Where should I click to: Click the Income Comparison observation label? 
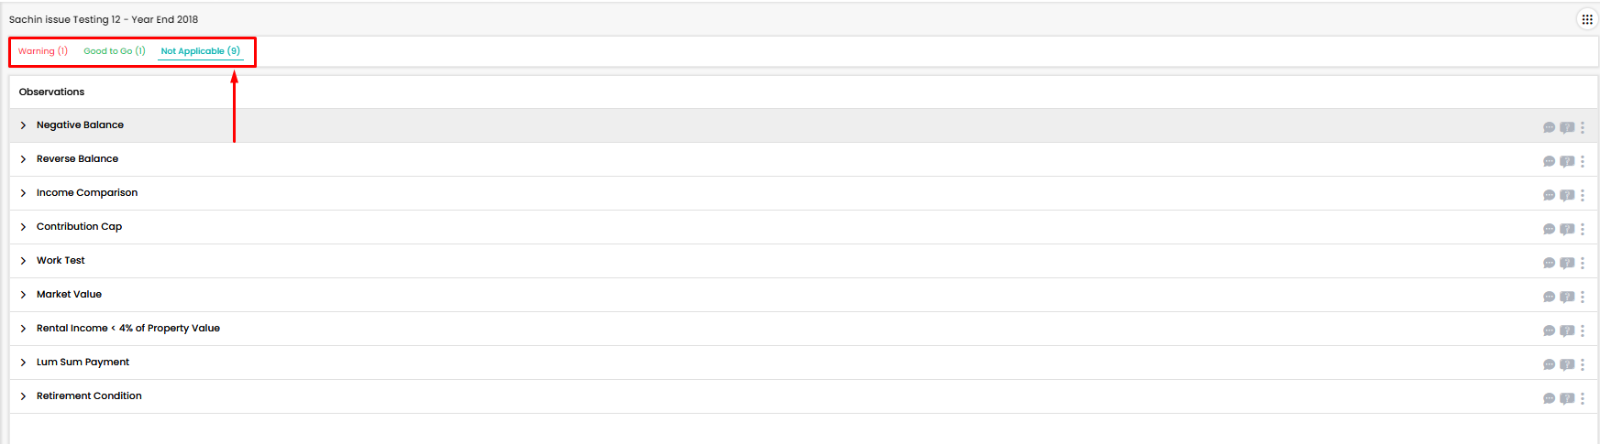87,193
